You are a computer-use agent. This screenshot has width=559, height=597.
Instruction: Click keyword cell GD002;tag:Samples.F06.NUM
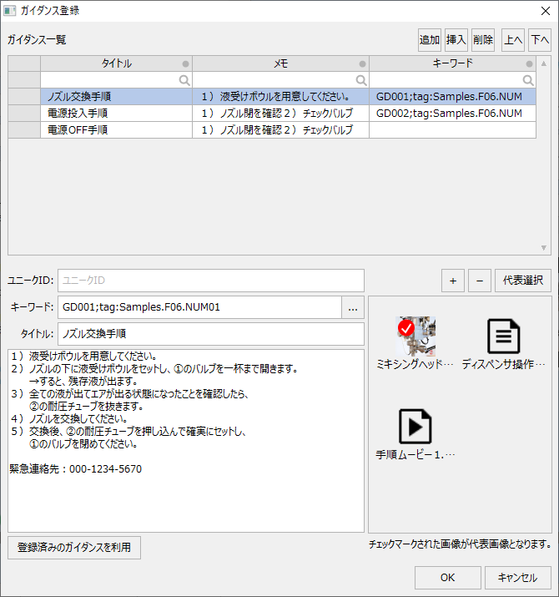pos(452,114)
